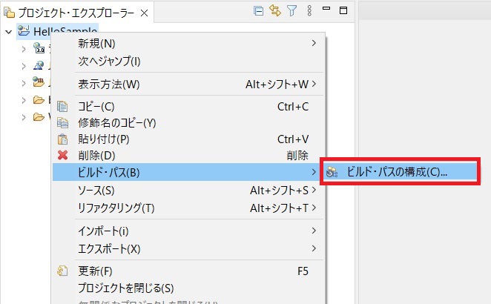This screenshot has width=491, height=304.
Task: Collapse the HelloSample project node
Action: [8, 31]
